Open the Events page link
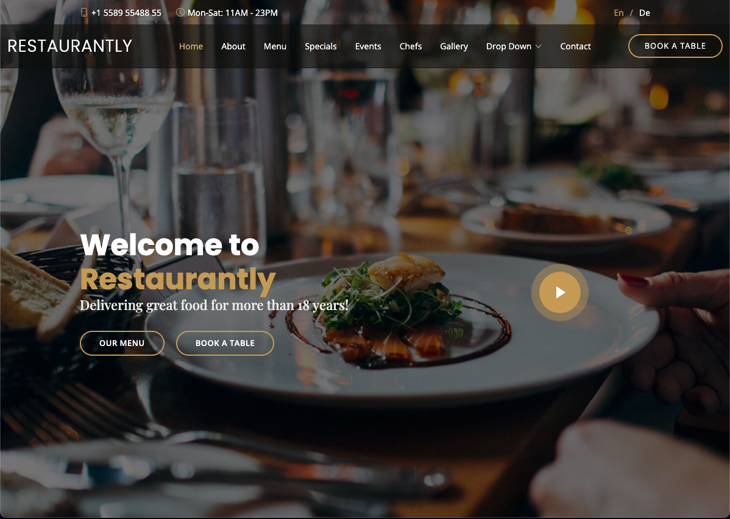This screenshot has height=519, width=730. pos(368,46)
